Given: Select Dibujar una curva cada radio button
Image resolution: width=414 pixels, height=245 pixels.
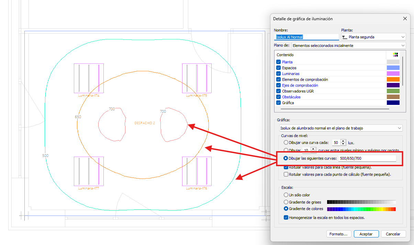Looking at the screenshot, I should (286, 143).
